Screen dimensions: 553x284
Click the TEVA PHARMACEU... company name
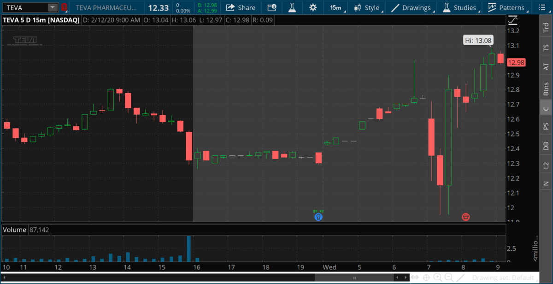[106, 7]
